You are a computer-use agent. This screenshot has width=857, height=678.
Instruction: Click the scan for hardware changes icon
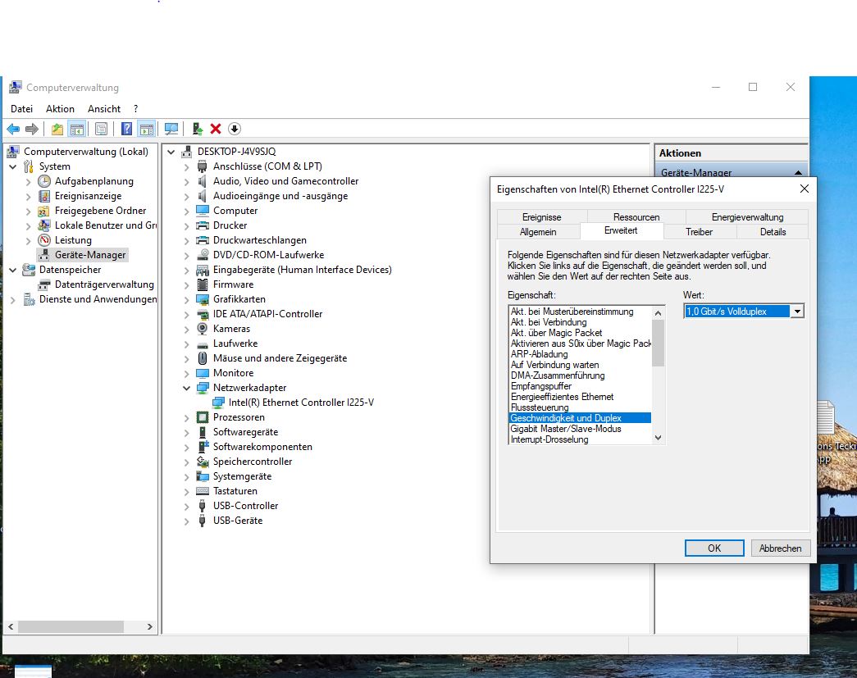171,129
